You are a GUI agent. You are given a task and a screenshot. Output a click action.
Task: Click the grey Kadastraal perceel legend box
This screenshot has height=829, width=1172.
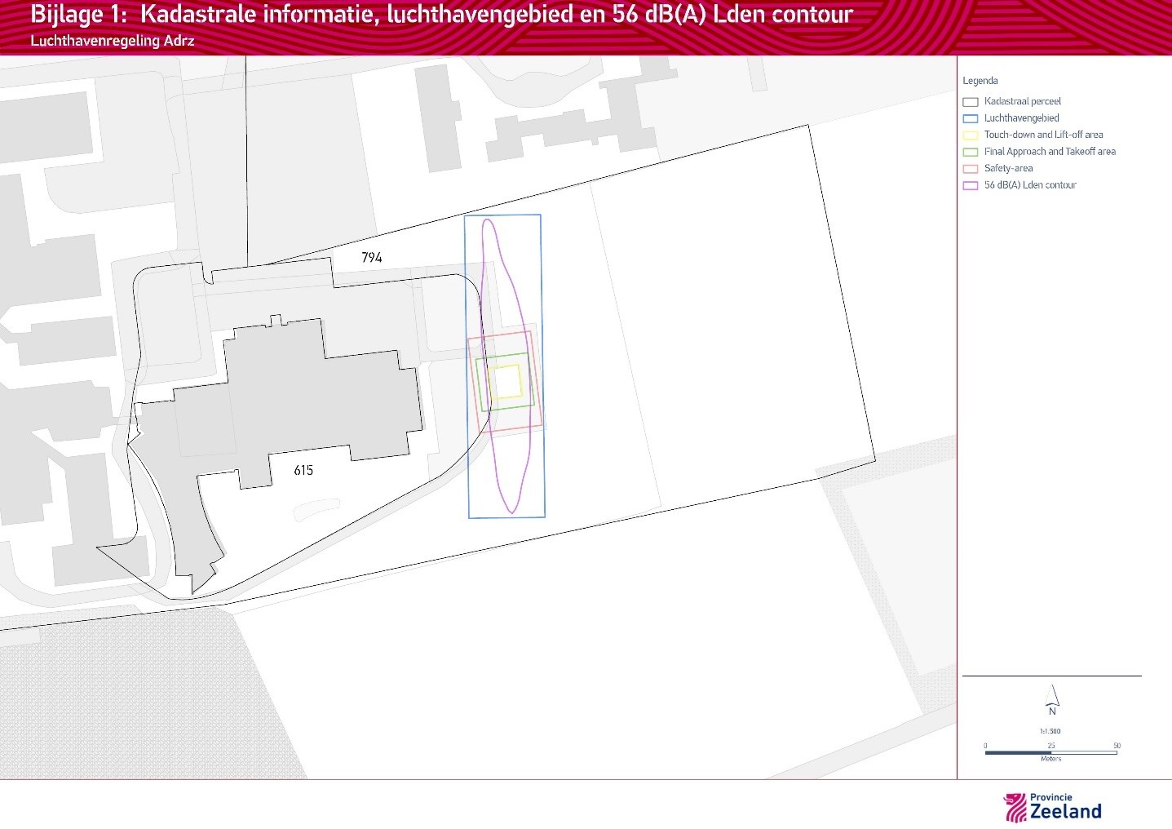[970, 102]
